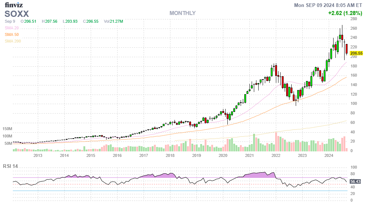Click the 2014 year label on axis

pos(64,155)
